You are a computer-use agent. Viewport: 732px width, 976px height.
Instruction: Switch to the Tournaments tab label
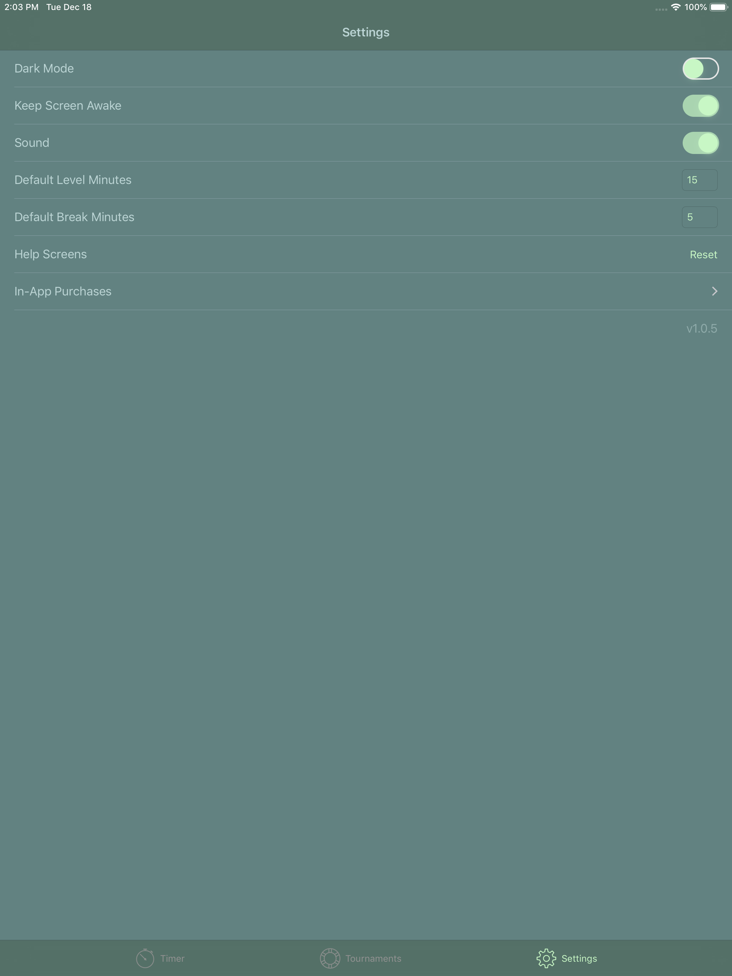pyautogui.click(x=373, y=958)
